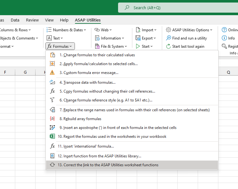This screenshot has width=238, height=189.
Task: Click the Find and run a utility magnifier icon
Action: 169,38
